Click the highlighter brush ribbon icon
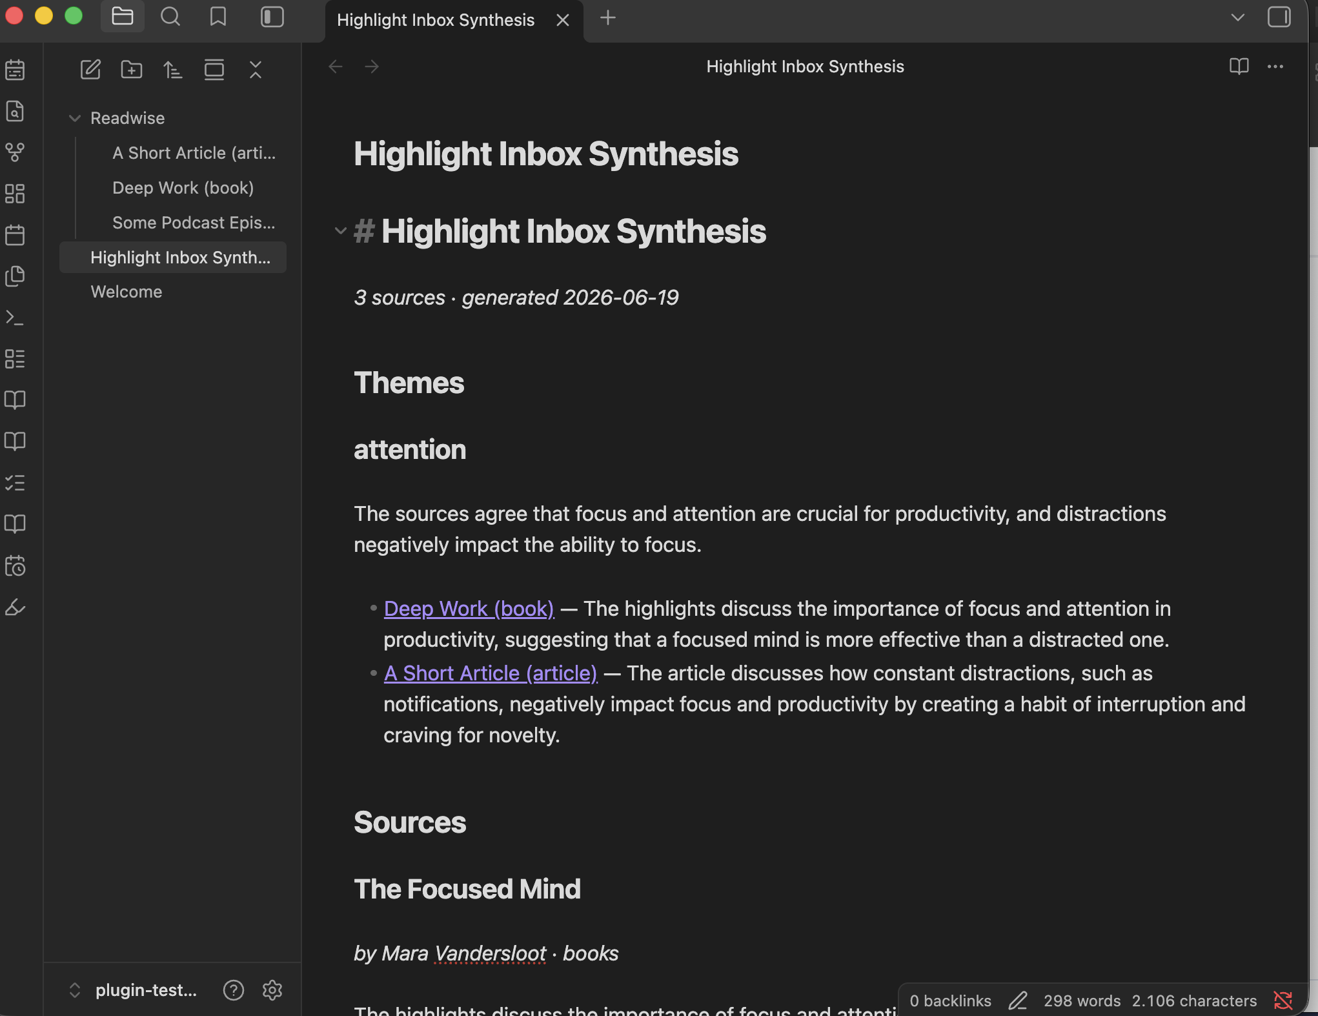The height and width of the screenshot is (1016, 1318). [x=15, y=607]
